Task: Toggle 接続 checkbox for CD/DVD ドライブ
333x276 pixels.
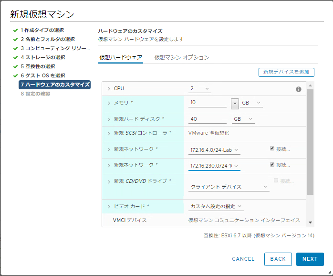Action: click(276, 180)
